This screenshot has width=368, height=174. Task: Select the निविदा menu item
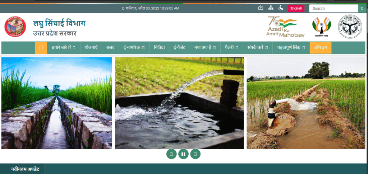160,48
